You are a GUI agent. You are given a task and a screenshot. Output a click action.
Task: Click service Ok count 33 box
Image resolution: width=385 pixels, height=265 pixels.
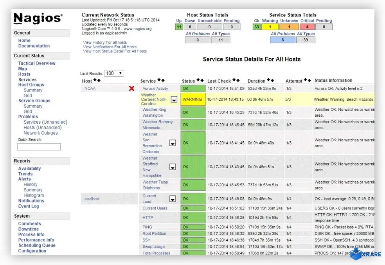click(x=257, y=27)
